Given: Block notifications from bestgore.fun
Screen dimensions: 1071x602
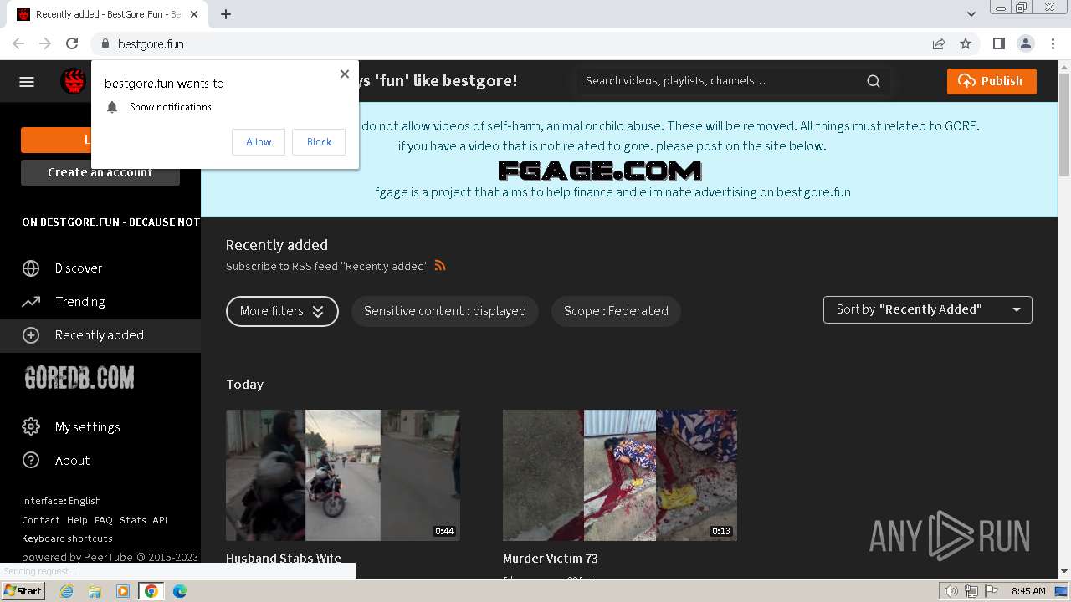Looking at the screenshot, I should [319, 142].
